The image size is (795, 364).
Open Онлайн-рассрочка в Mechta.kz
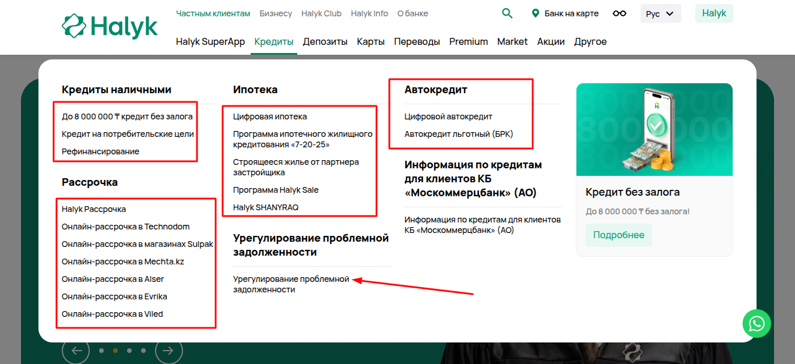[x=123, y=261]
